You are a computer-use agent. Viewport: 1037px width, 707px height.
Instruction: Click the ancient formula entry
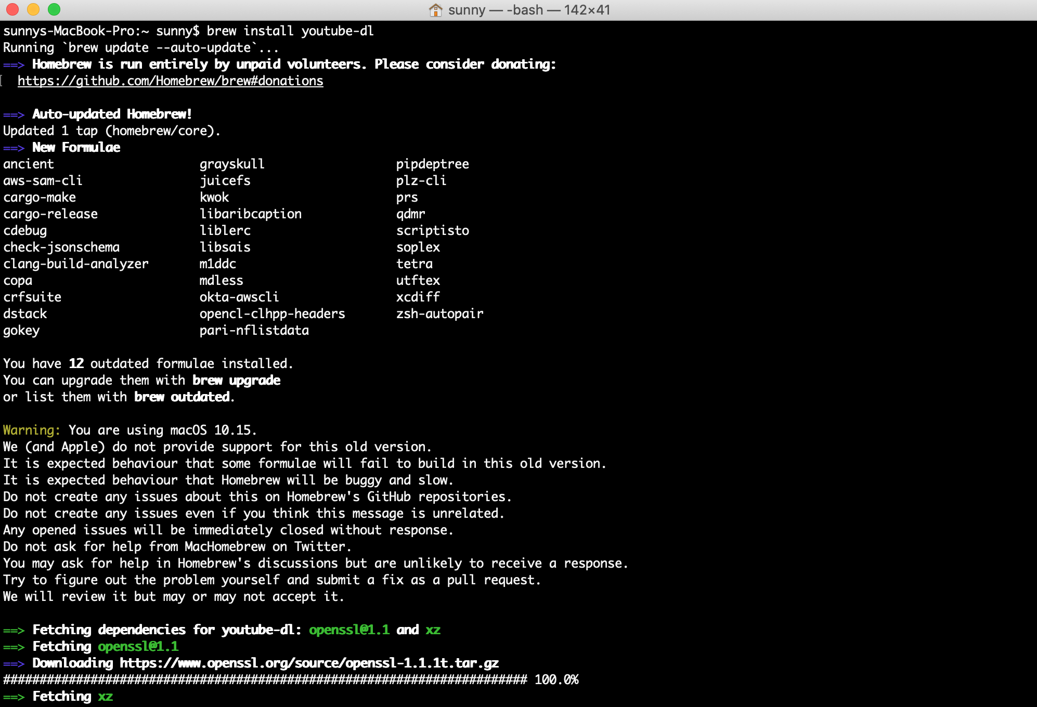coord(28,164)
